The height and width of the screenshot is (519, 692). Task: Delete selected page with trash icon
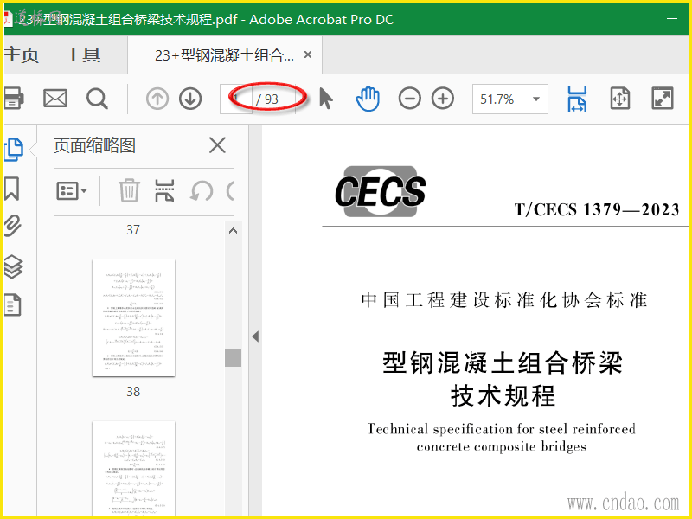(129, 190)
